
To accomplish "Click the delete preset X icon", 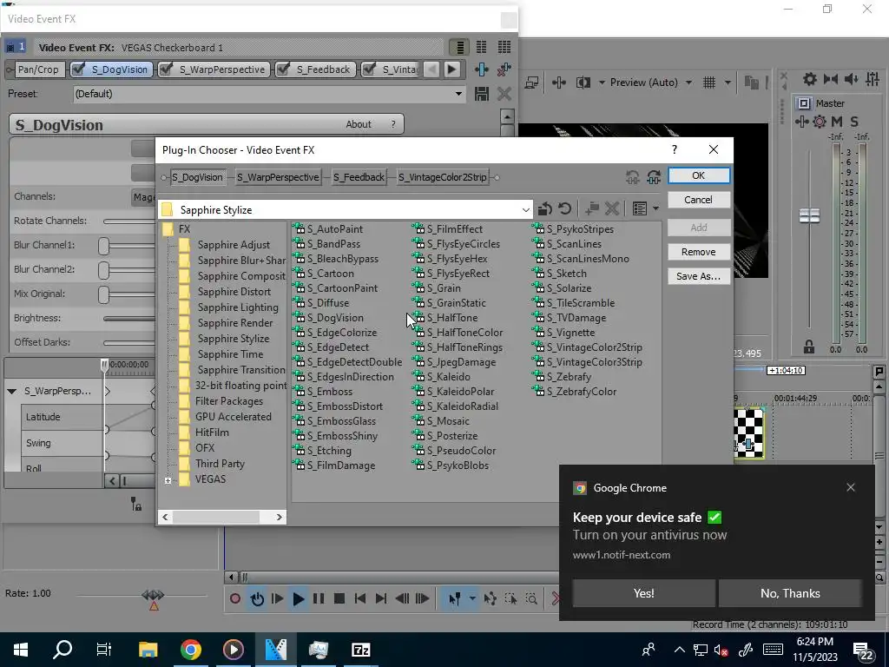I will click(x=504, y=94).
